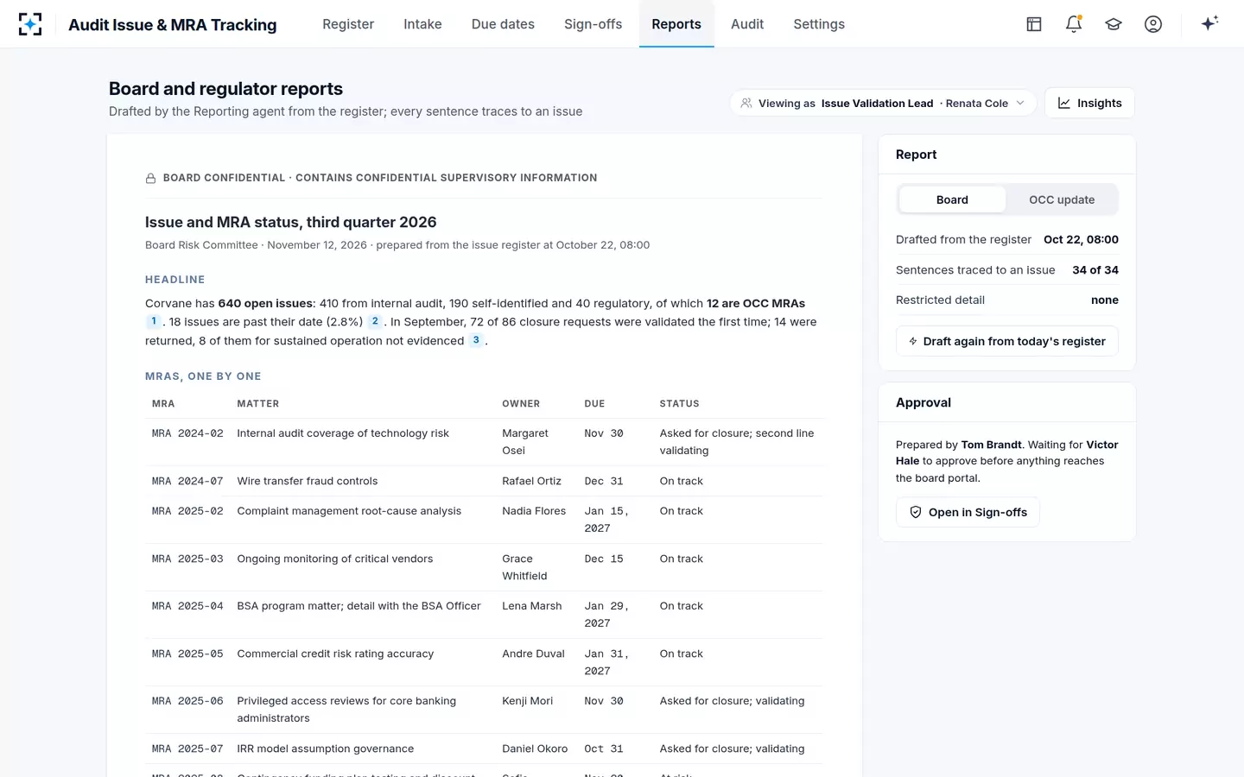Open the sparkle AI assistant icon
1244x777 pixels.
pos(1209,23)
